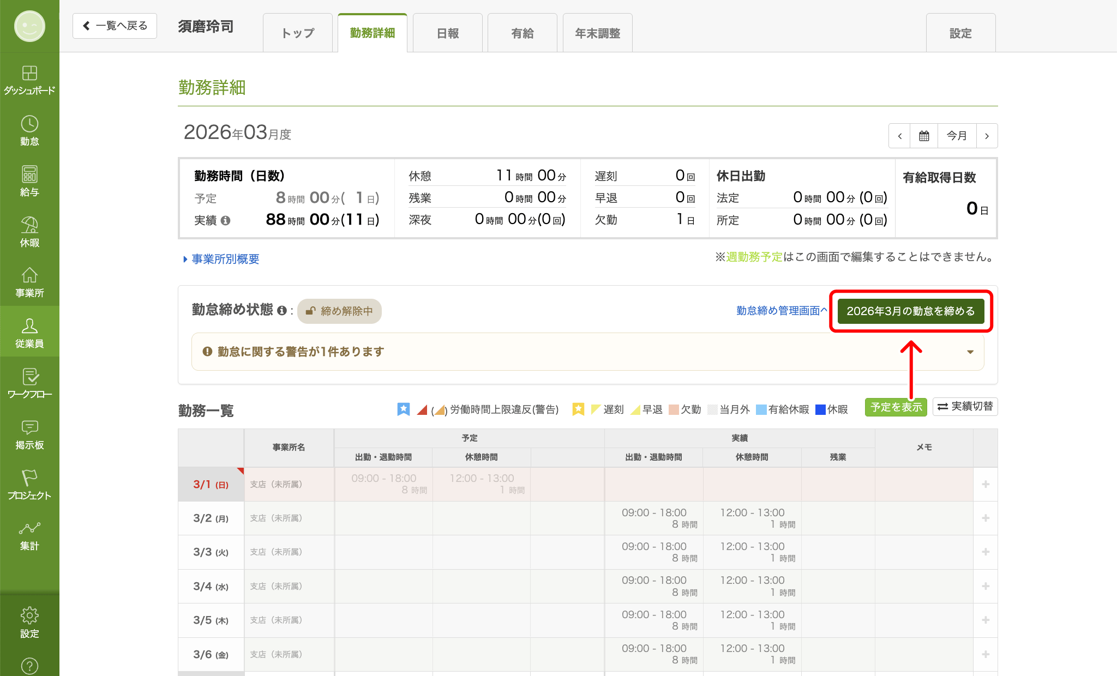Click the 3/5 (木) date cell
The width and height of the screenshot is (1117, 676).
[x=211, y=620]
